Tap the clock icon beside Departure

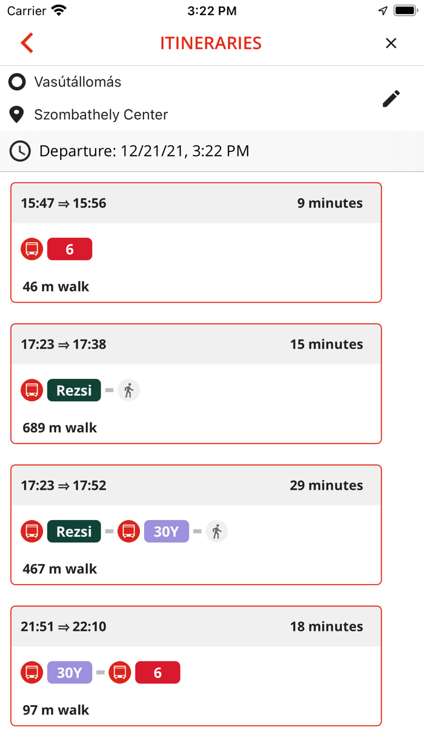[x=20, y=151]
